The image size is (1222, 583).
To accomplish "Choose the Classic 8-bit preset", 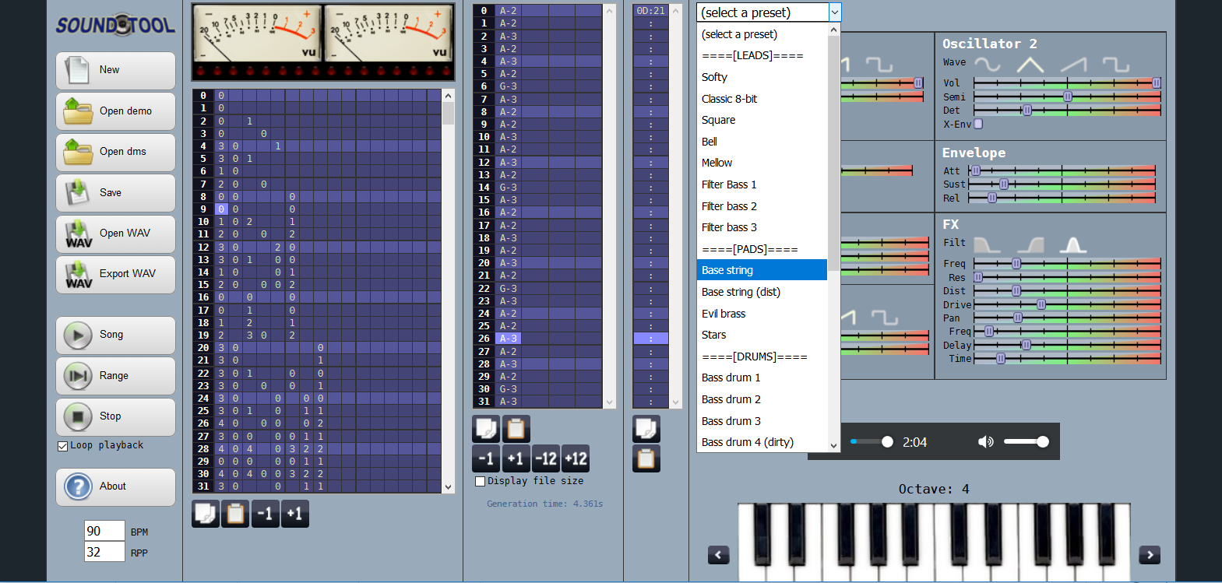I will click(x=762, y=99).
